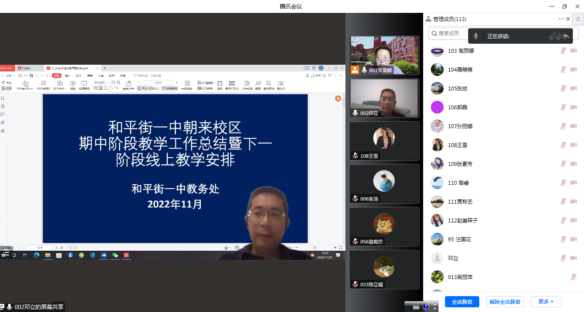Click the orange host icon on 001张景鲜's tile
Screen dimensions: 584x312
(x=355, y=70)
